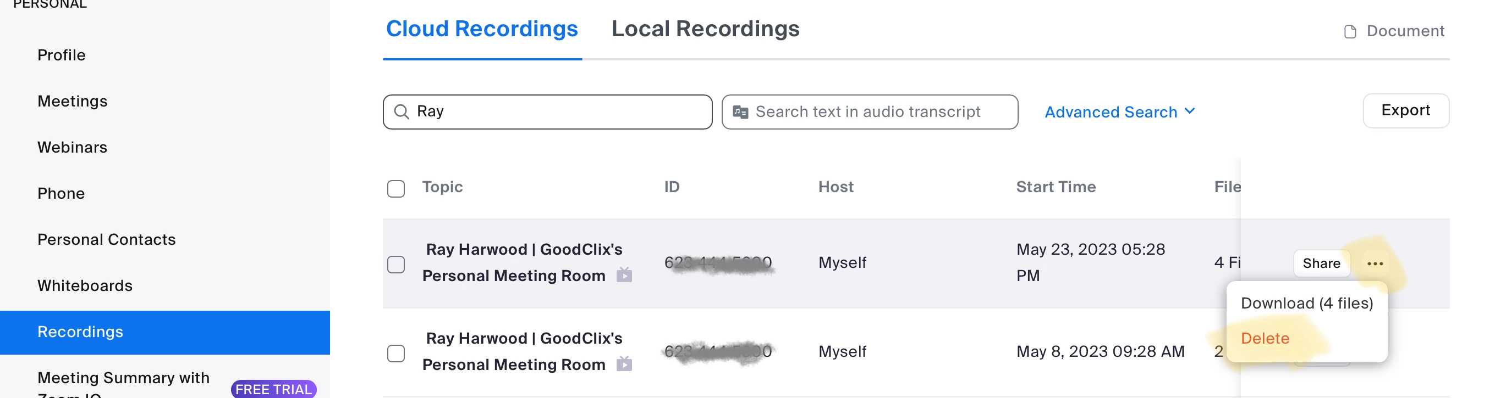1495x398 pixels.
Task: Click the video icon on May 23 recording
Action: pyautogui.click(x=624, y=274)
